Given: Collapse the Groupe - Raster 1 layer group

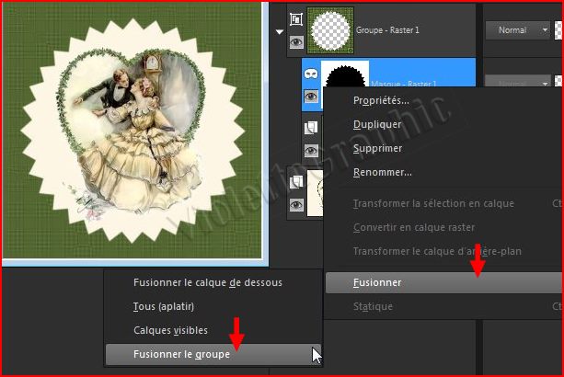Looking at the screenshot, I should coord(279,30).
